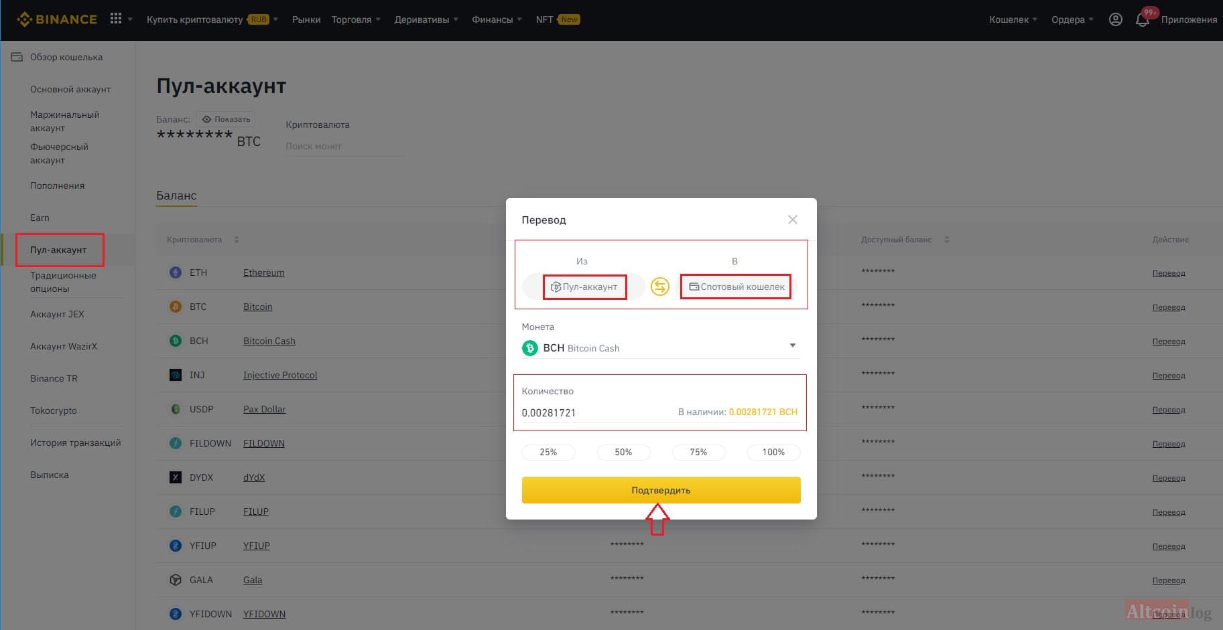Image resolution: width=1223 pixels, height=630 pixels.
Task: Open the NFT menu item
Action: 558,19
